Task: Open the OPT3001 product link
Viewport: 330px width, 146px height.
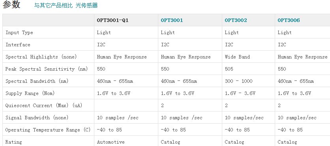Action: coord(172,20)
